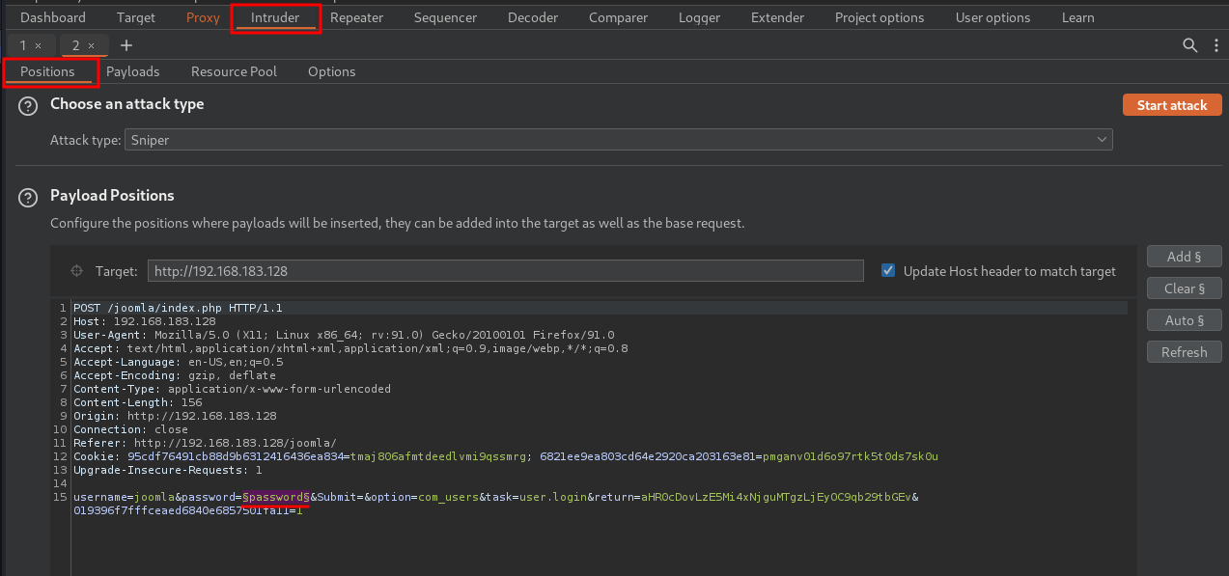The width and height of the screenshot is (1229, 576).
Task: Click the Refresh button
Action: (1185, 352)
